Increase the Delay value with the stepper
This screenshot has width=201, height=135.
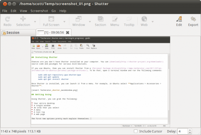pyautogui.click(x=190, y=130)
